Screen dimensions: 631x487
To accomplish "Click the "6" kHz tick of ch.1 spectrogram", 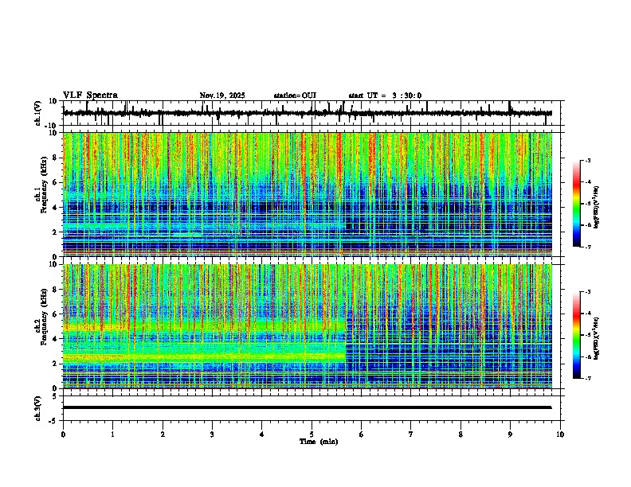I will point(56,182).
